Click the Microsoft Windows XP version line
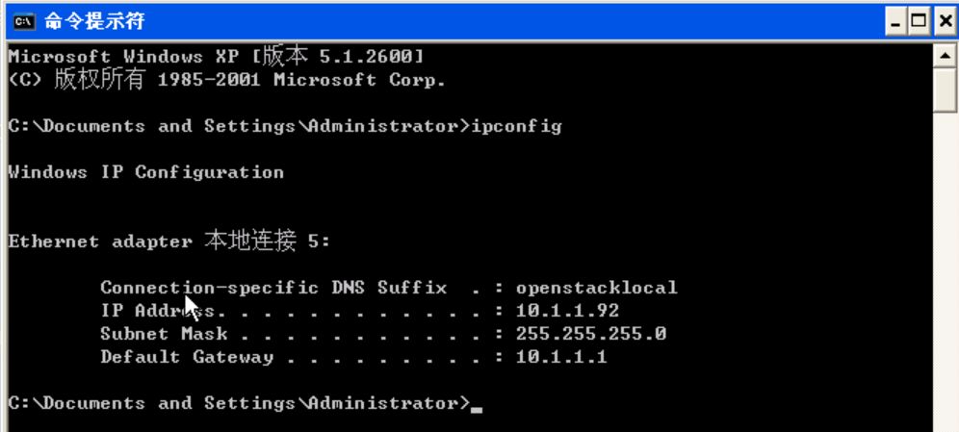The width and height of the screenshot is (959, 432). 215,57
